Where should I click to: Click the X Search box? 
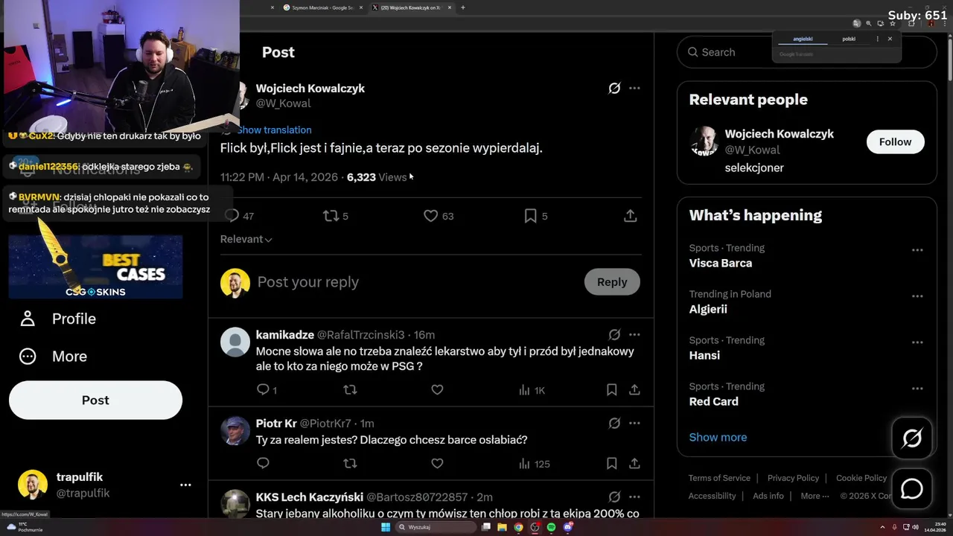pos(806,52)
